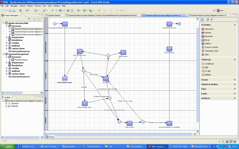
Task: Click the diagram vertical scrollbar down arrow
Action: click(x=198, y=131)
